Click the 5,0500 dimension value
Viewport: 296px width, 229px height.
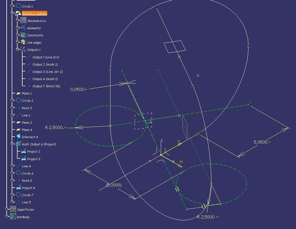(x=260, y=142)
